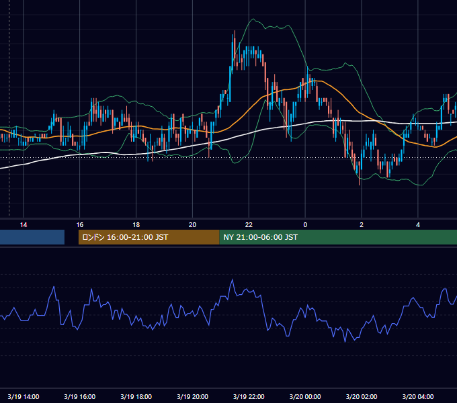The height and width of the screenshot is (403, 457).
Task: Click the 2 hour axis label
Action: click(362, 225)
